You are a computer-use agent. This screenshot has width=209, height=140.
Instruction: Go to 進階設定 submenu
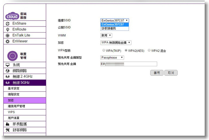point(25,95)
